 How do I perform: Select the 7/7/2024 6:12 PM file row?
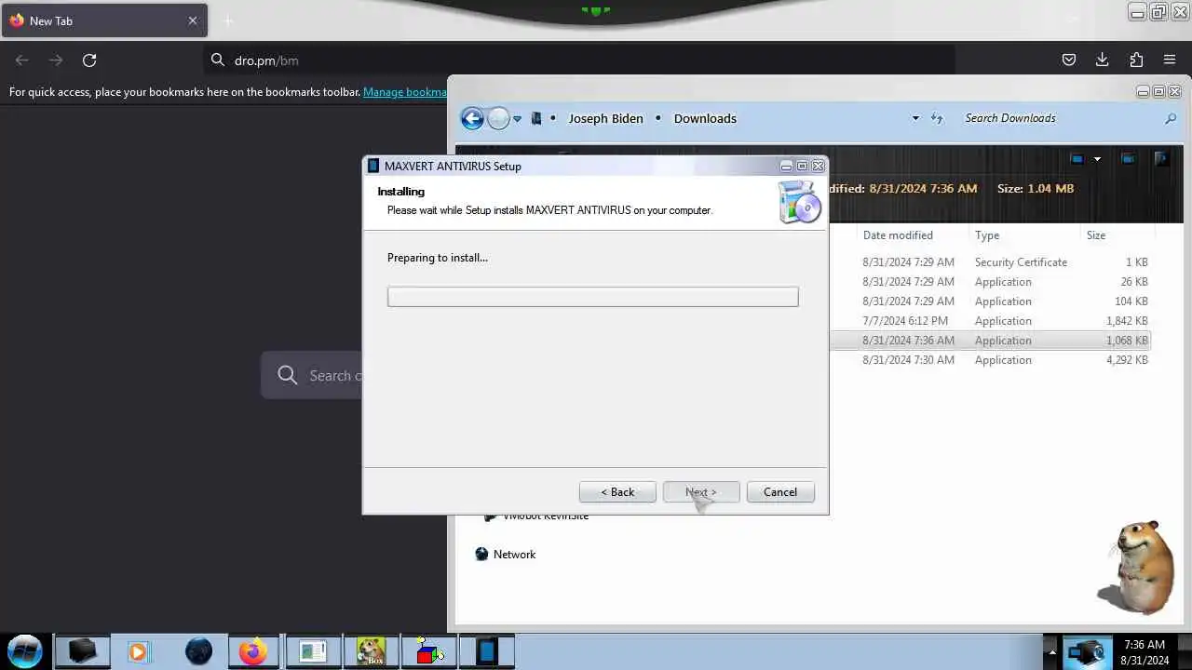coord(989,321)
